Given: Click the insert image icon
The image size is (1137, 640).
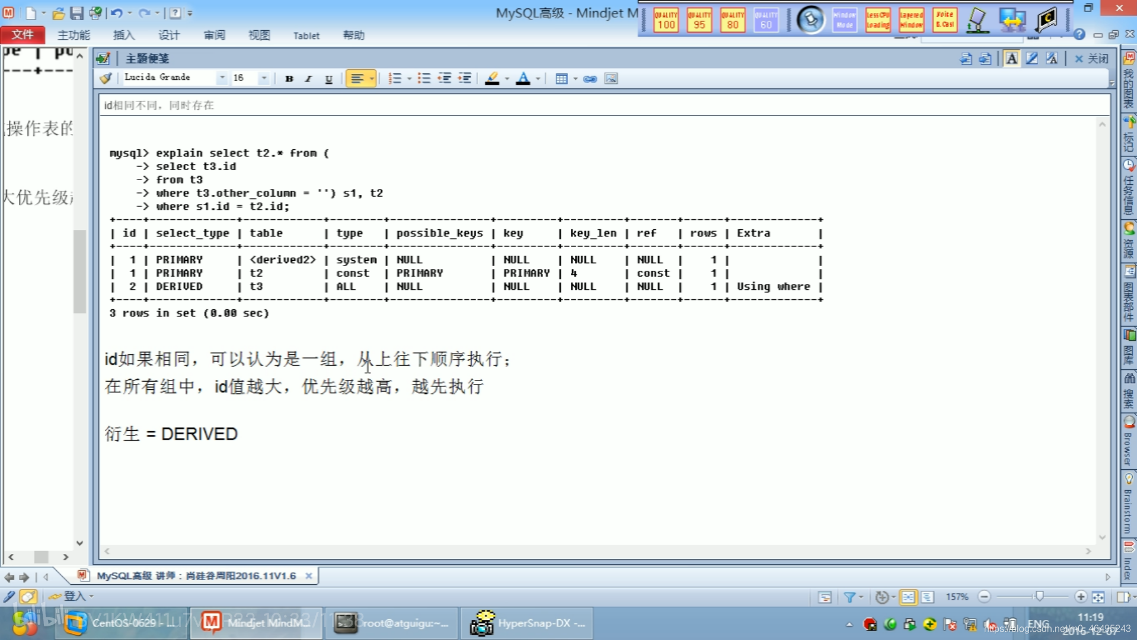Looking at the screenshot, I should pos(611,78).
